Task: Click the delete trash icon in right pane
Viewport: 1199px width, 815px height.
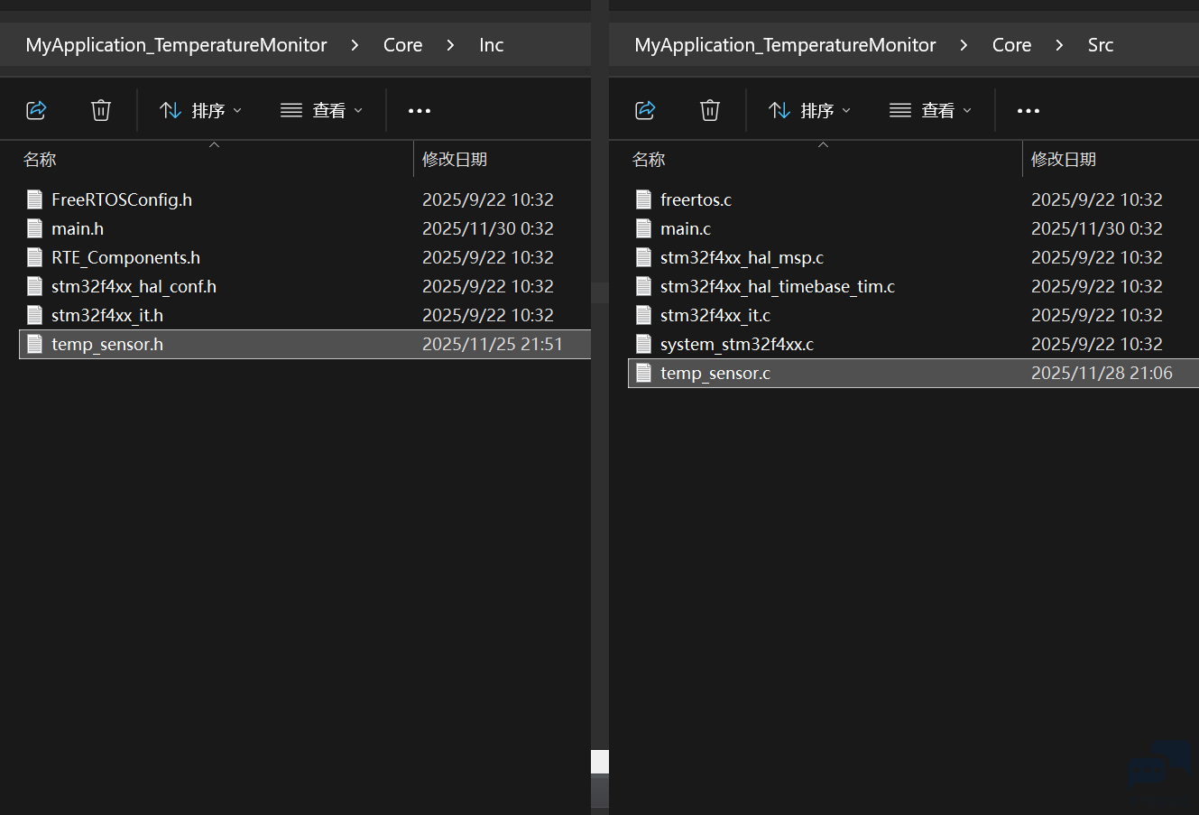Action: click(x=710, y=110)
